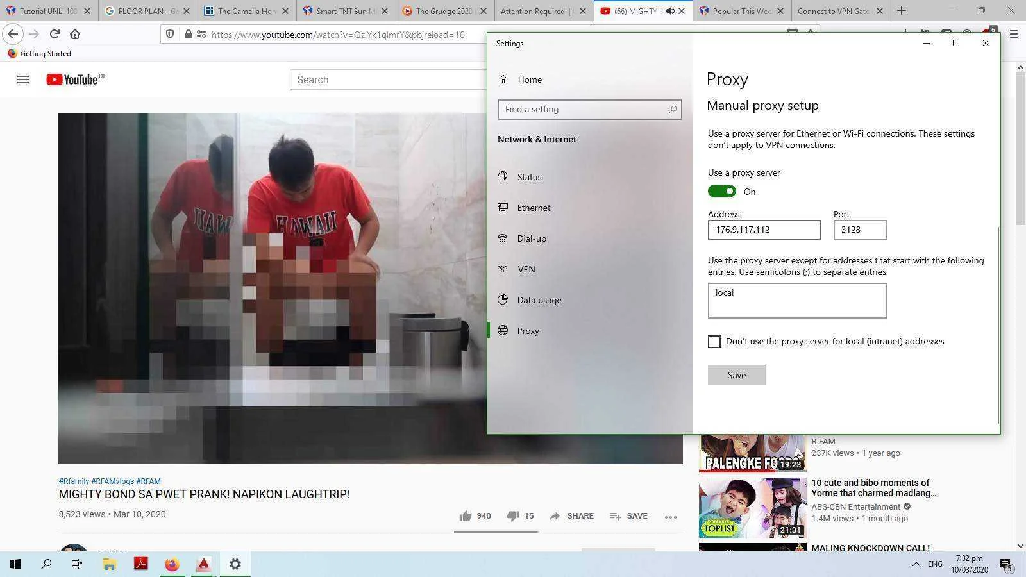1026x577 pixels.
Task: Open File Explorer from taskbar
Action: [x=109, y=564]
